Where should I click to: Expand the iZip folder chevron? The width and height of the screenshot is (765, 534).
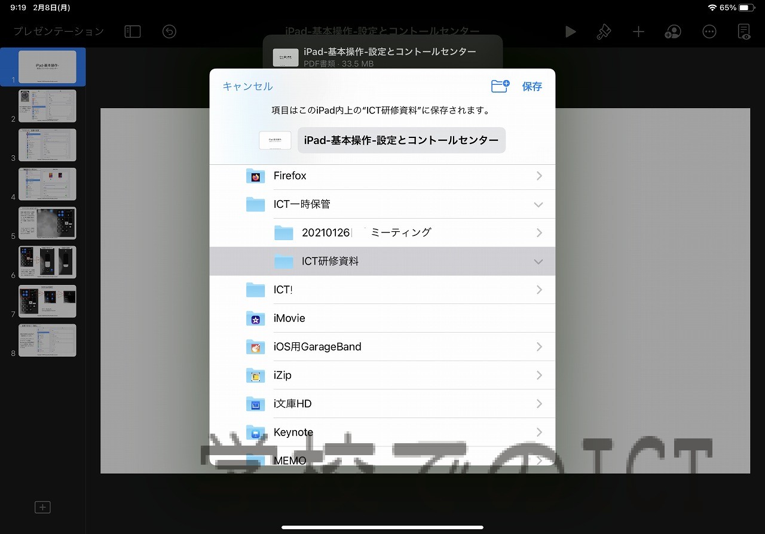coord(539,375)
